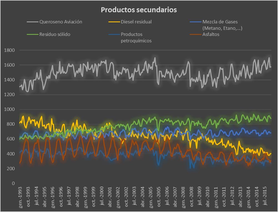
Task: Pick the Resíduo sólido legend label
Action: coord(55,35)
